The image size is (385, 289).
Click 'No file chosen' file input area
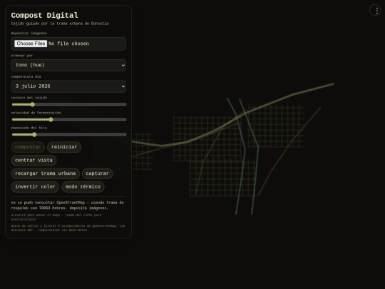tap(68, 44)
